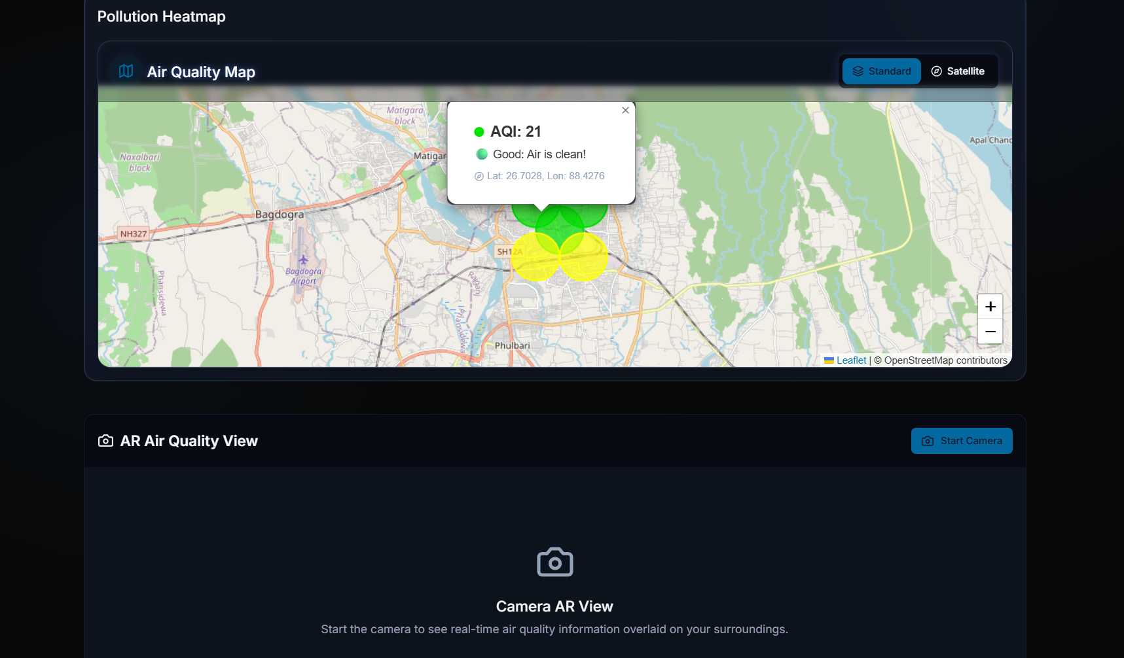Image resolution: width=1124 pixels, height=658 pixels.
Task: Switch map to Satellite view
Action: (x=958, y=71)
